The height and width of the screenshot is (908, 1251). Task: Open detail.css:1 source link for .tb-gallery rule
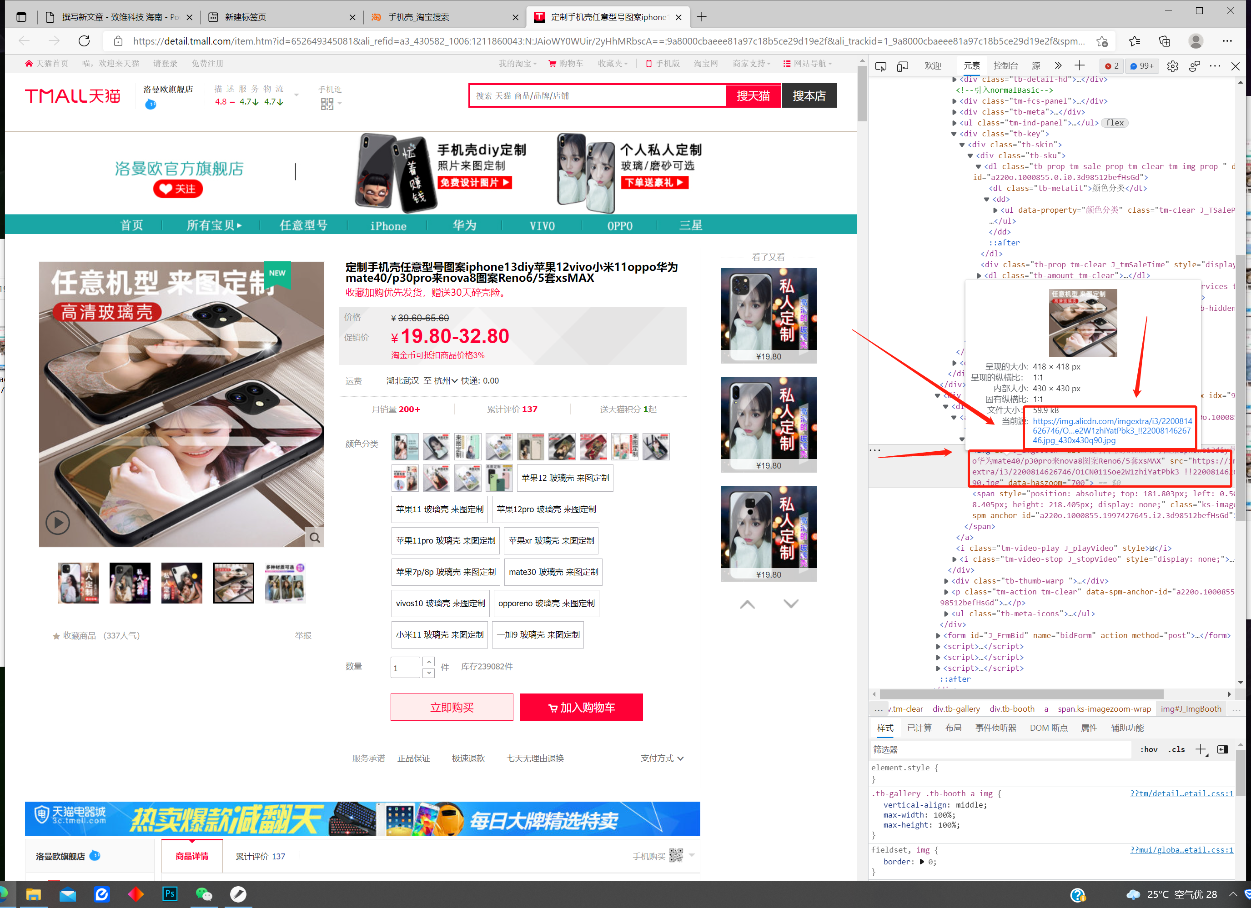coord(1181,794)
